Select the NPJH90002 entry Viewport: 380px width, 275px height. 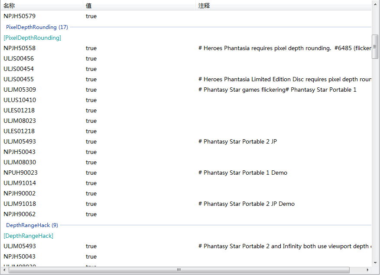(x=19, y=193)
